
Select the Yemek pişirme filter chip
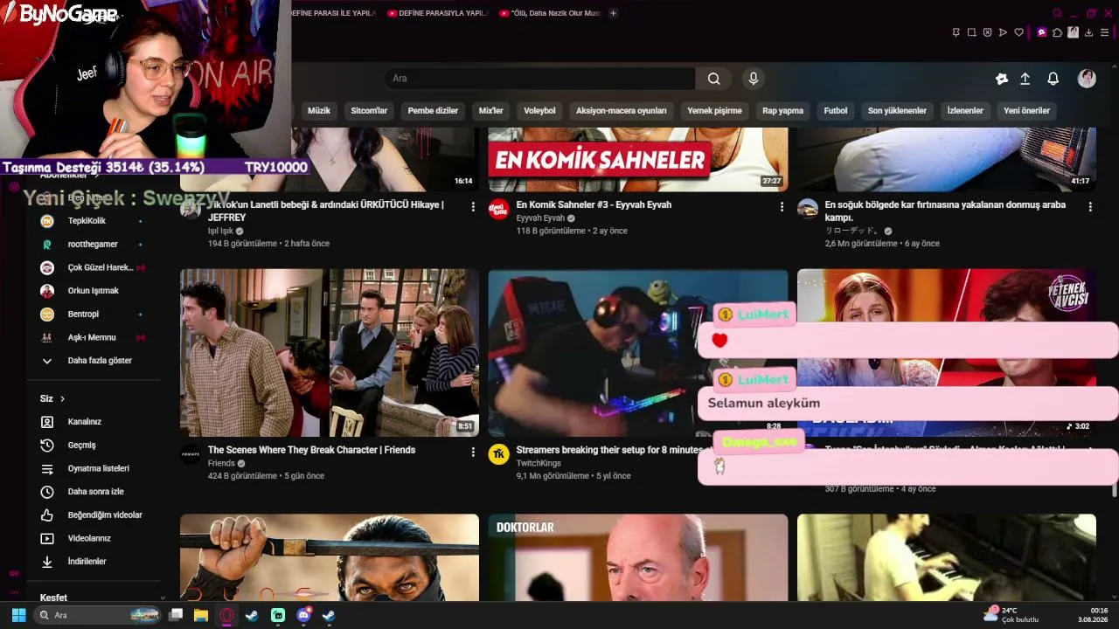point(714,111)
